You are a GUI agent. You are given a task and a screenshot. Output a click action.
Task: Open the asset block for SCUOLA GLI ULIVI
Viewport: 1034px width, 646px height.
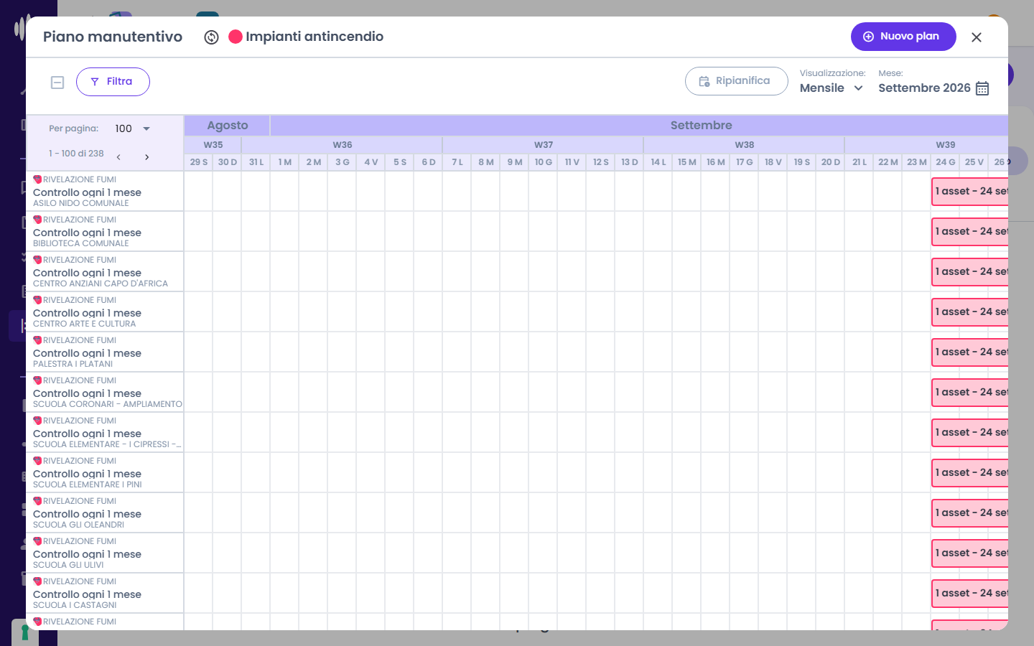click(x=970, y=553)
